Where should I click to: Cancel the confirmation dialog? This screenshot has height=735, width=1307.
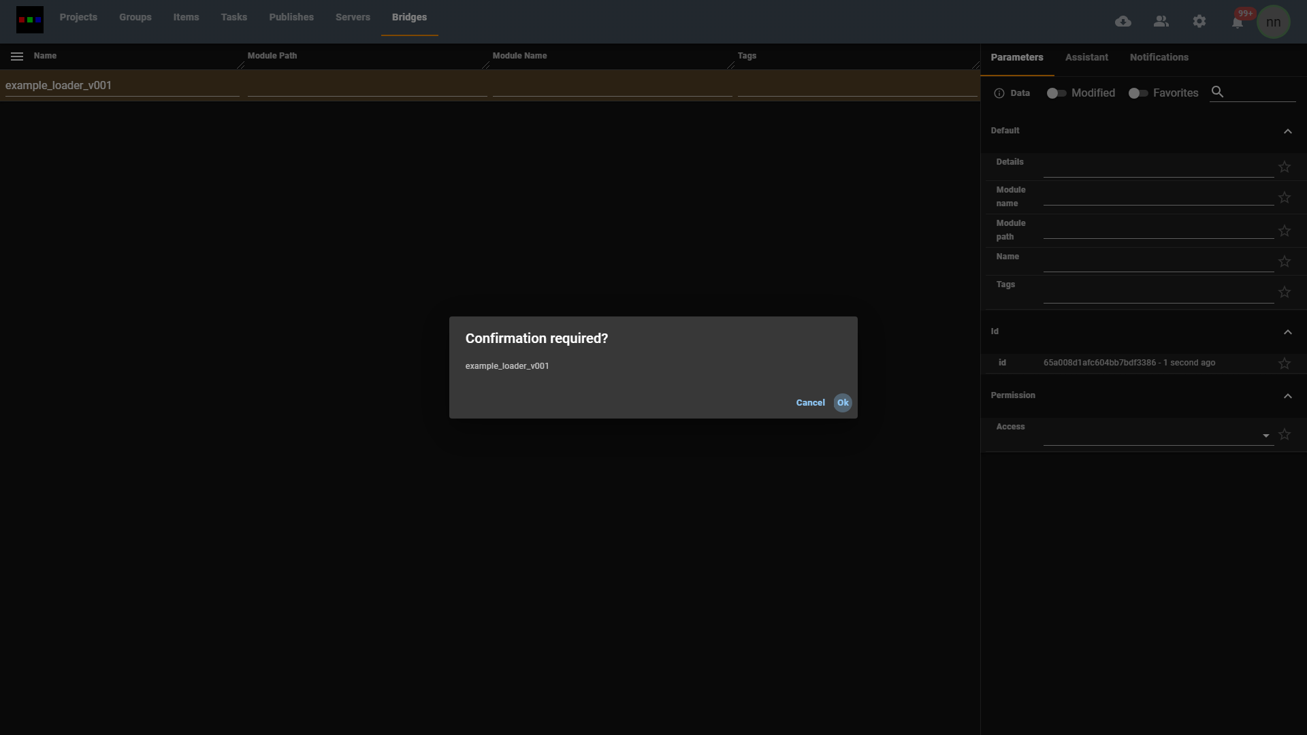pos(810,403)
